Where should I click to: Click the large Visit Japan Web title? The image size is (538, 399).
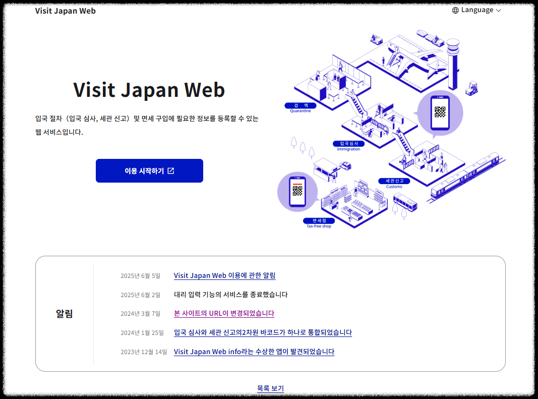point(149,90)
